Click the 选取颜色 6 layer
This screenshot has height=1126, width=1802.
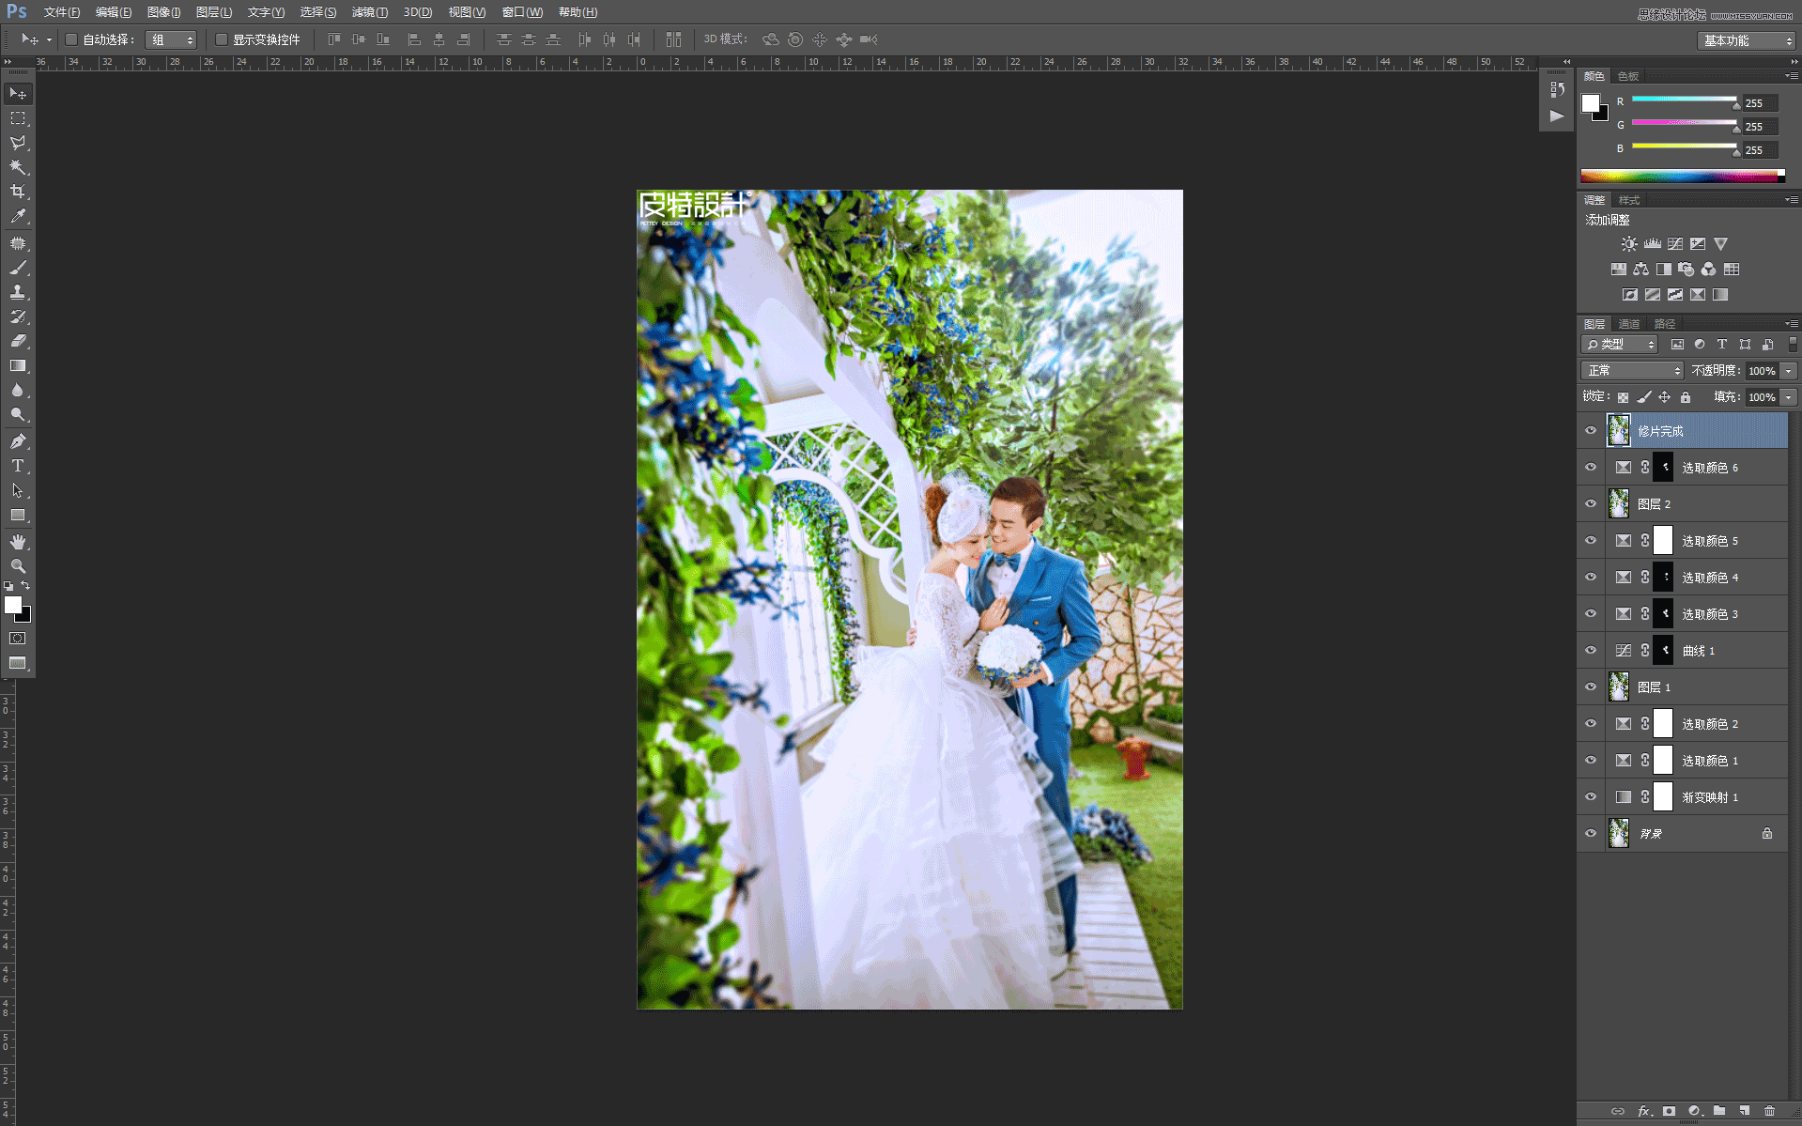pos(1709,467)
